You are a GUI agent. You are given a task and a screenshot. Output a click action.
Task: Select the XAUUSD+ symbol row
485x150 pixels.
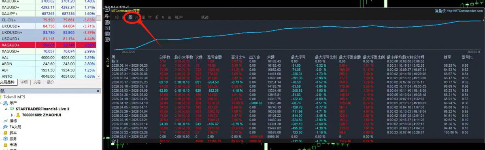[48, 7]
